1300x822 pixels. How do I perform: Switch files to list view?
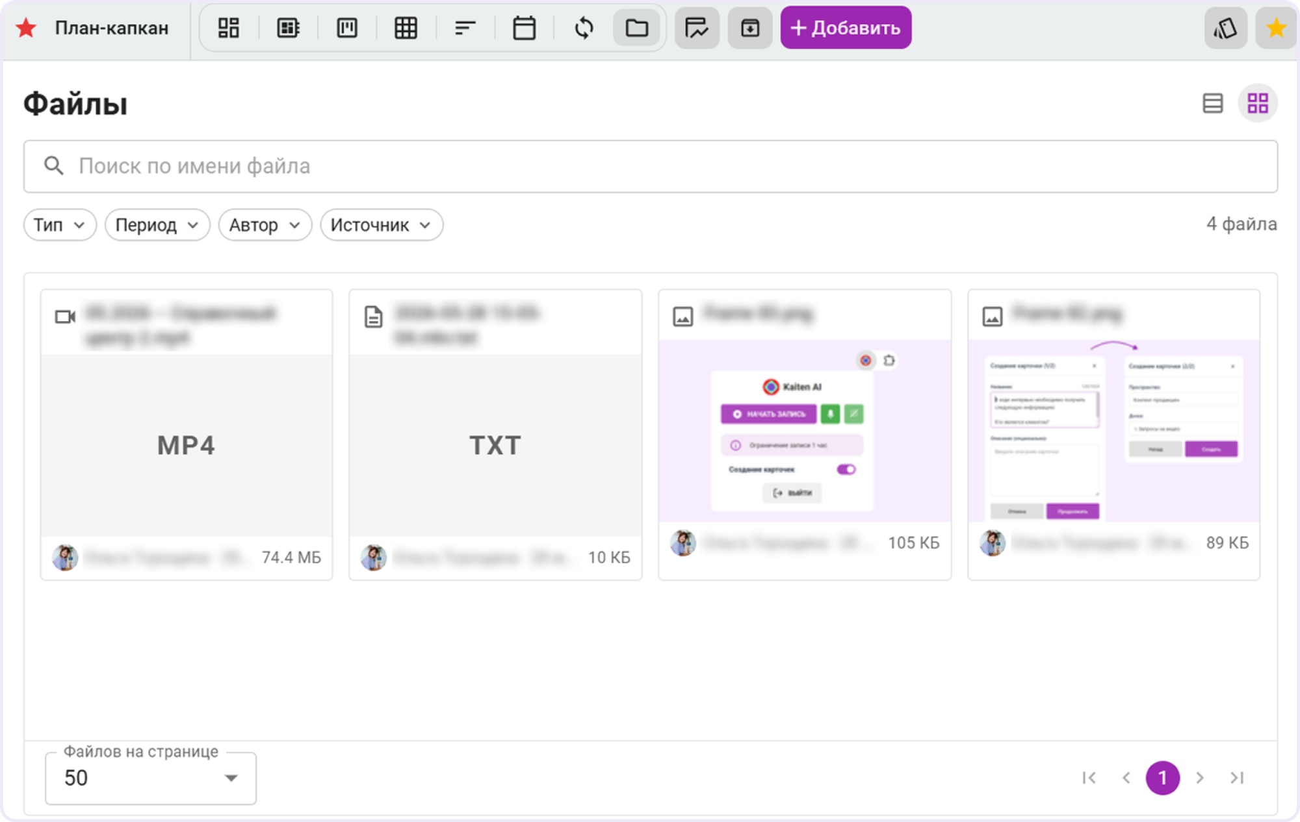pyautogui.click(x=1212, y=103)
